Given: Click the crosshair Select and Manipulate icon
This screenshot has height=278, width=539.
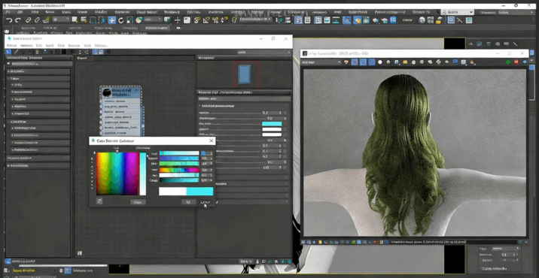Looking at the screenshot, I should (x=178, y=20).
